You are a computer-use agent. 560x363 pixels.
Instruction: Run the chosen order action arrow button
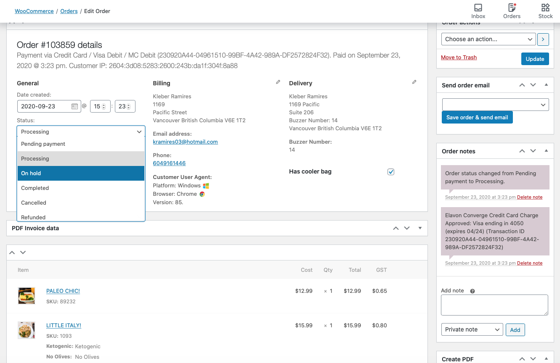(543, 39)
